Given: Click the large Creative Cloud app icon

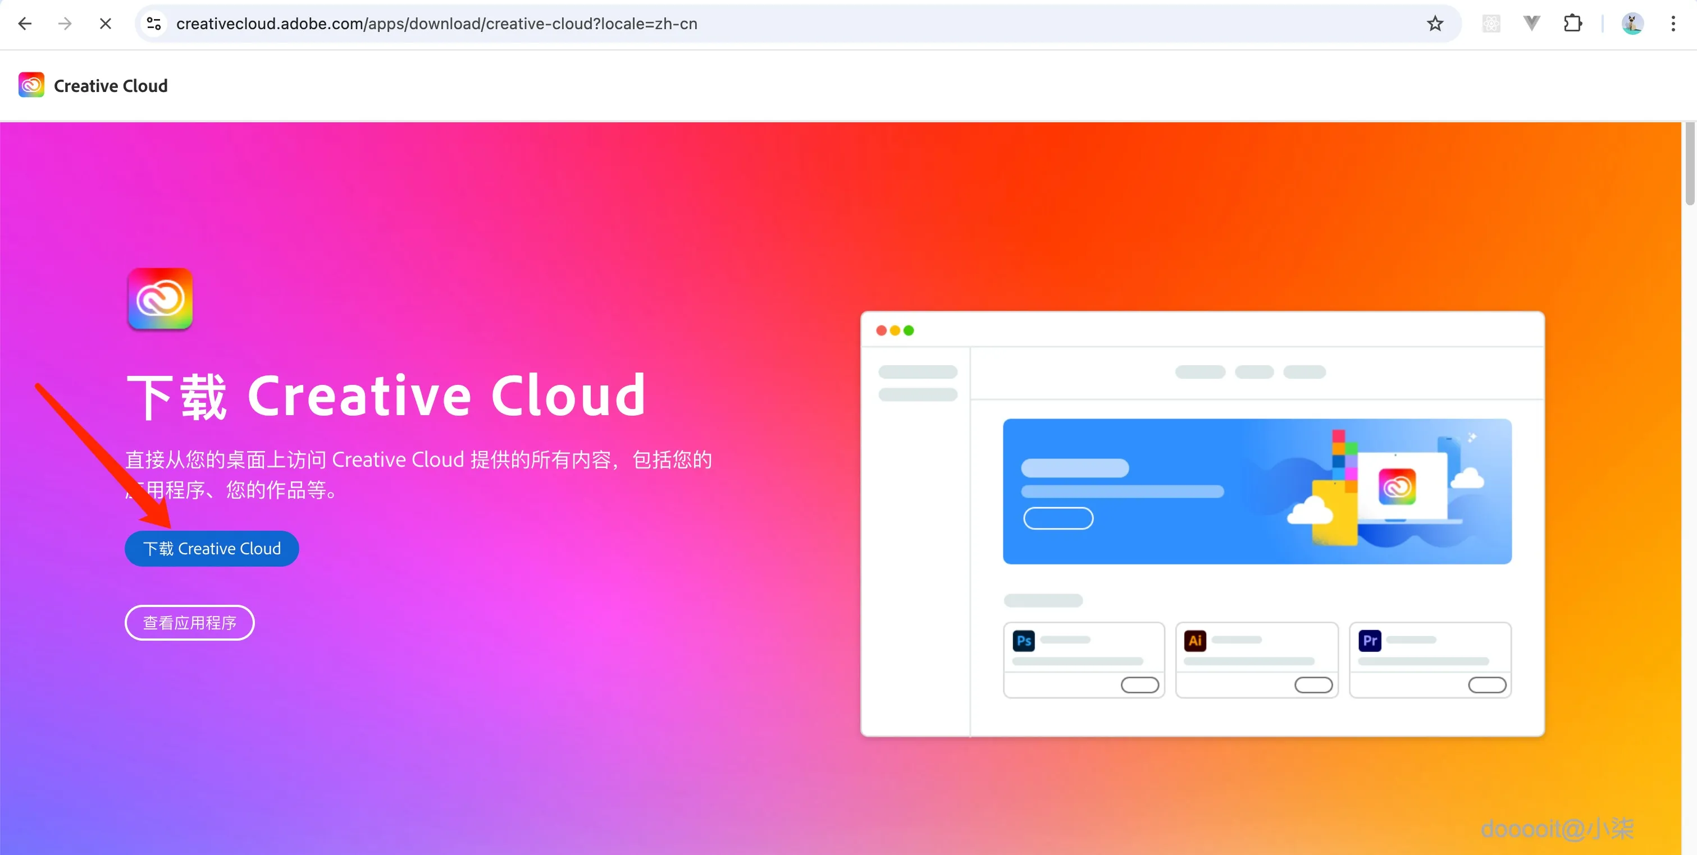Looking at the screenshot, I should (160, 299).
